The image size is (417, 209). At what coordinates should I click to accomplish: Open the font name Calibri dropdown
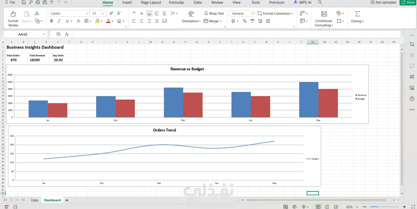[x=87, y=13]
